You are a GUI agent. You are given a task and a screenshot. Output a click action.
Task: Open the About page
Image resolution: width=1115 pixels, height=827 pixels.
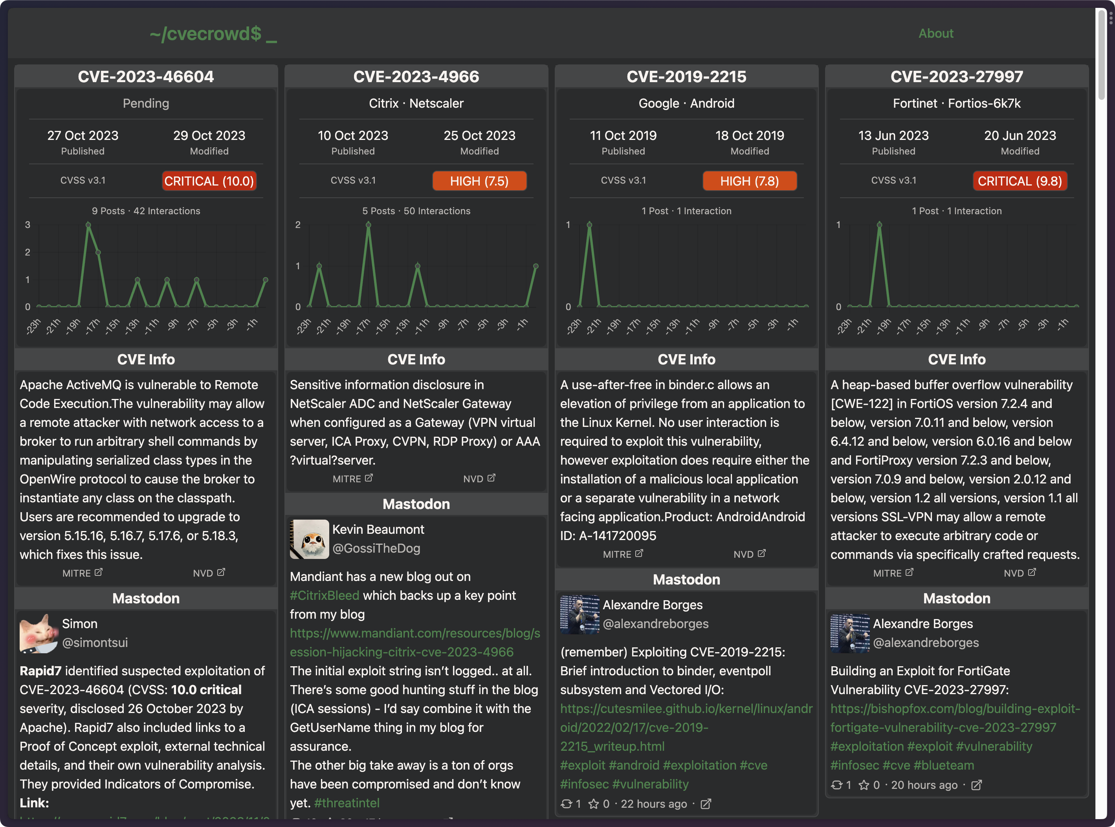click(935, 33)
